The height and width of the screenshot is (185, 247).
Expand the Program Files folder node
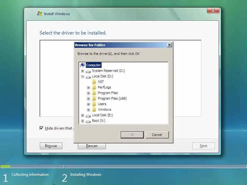88,93
